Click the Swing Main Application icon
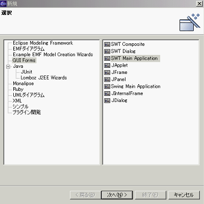This screenshot has height=204, width=204. coord(107,87)
